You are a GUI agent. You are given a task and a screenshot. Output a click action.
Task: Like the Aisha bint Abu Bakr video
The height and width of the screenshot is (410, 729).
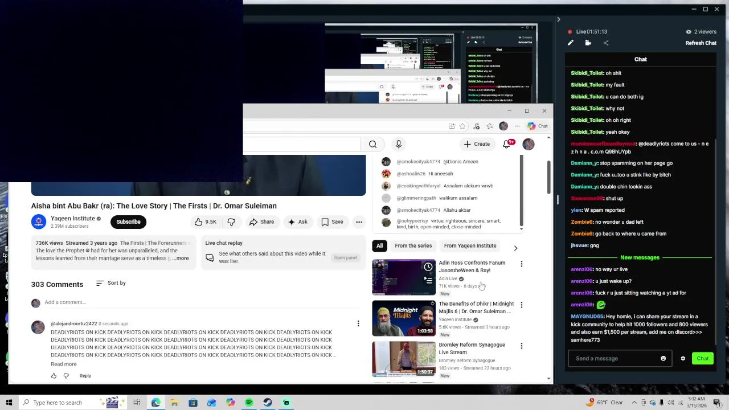tap(205, 222)
